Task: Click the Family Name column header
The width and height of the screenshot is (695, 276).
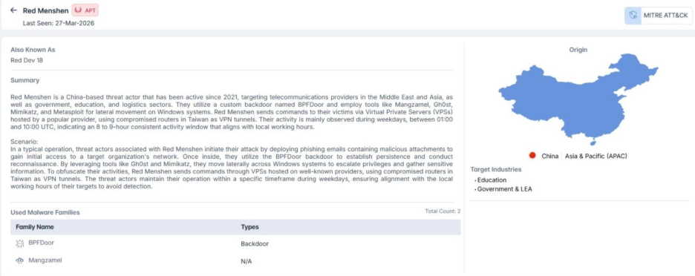Action: point(35,227)
